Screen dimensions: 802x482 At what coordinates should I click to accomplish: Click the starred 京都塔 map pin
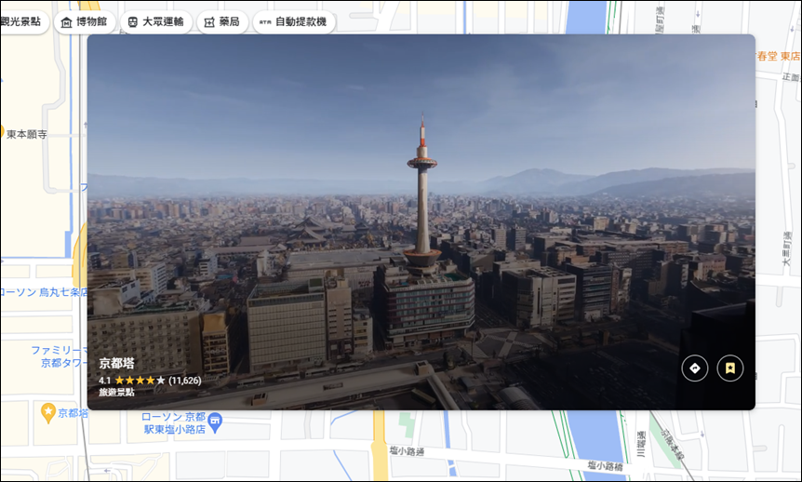48,413
